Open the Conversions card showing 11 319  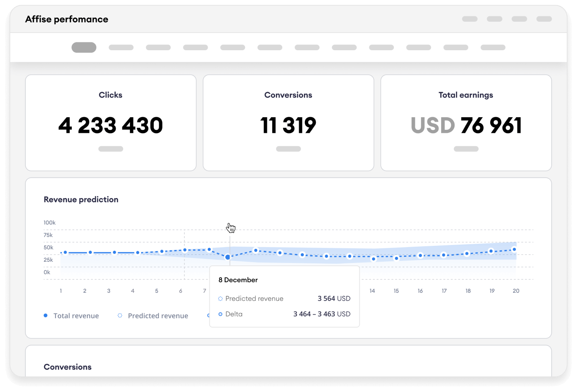click(x=288, y=122)
